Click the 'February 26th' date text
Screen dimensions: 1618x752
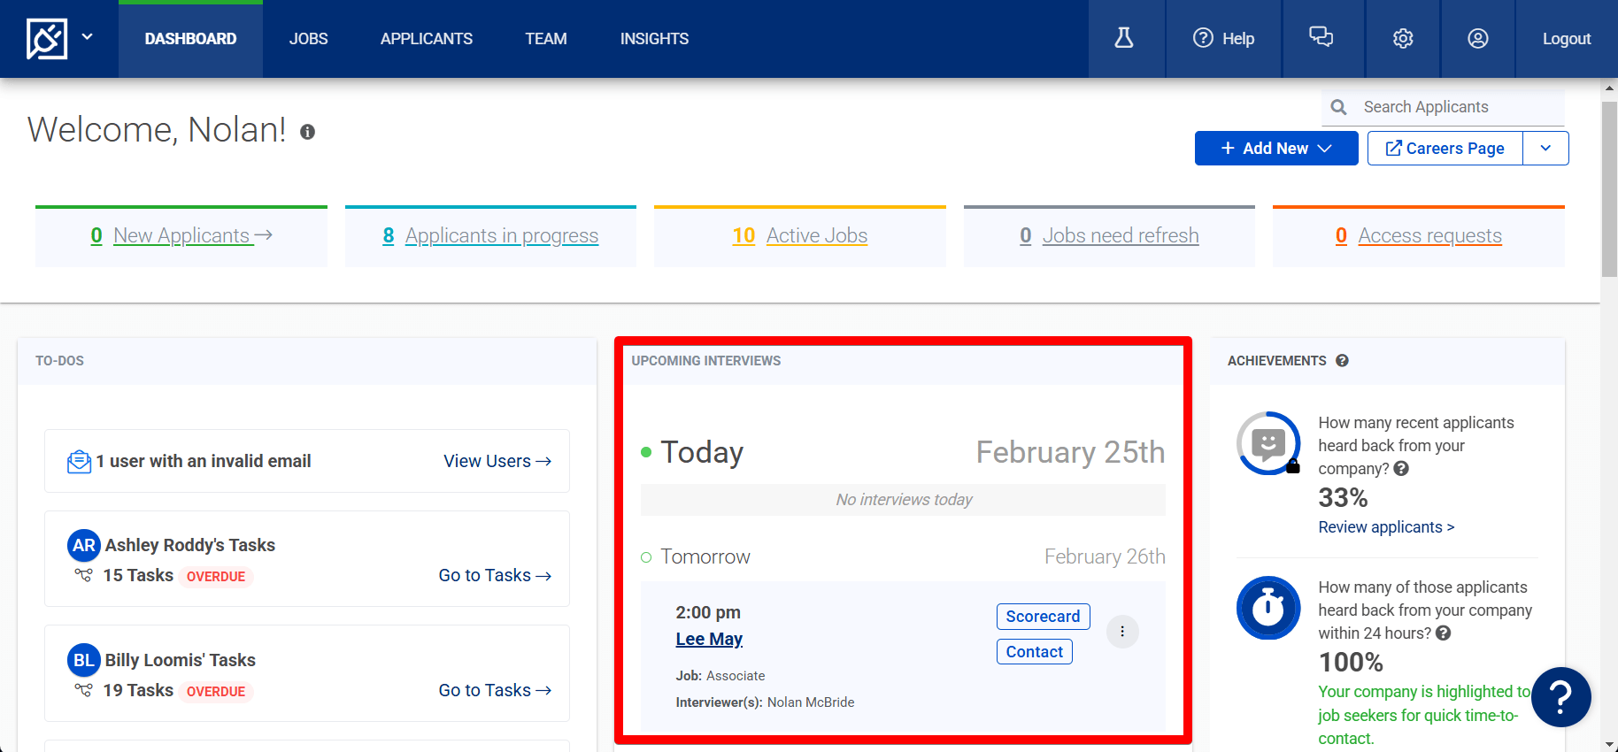(1105, 556)
